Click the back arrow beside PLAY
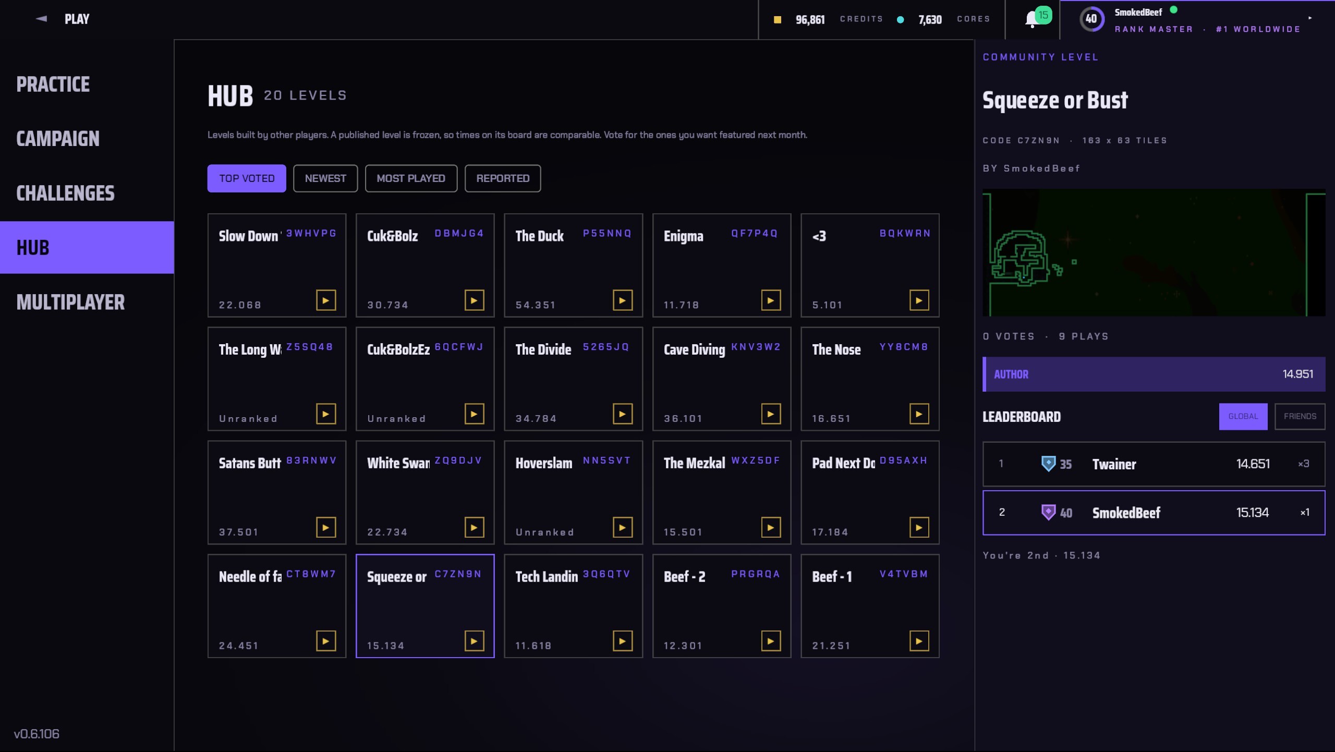 click(42, 19)
